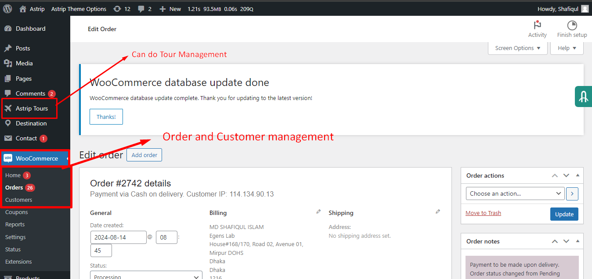Click the Media icon in the sidebar

[x=8, y=63]
